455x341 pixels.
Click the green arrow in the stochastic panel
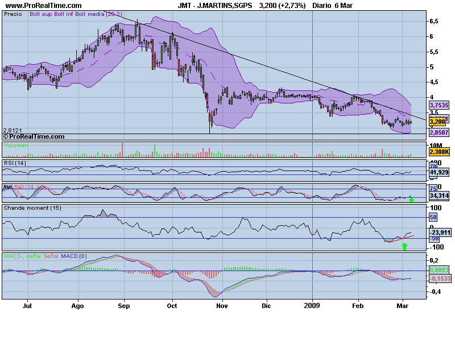pos(411,199)
